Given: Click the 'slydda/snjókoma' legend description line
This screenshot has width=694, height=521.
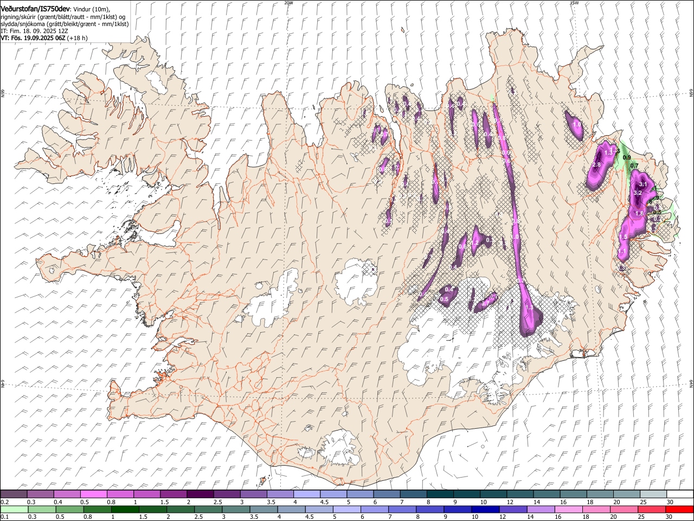Looking at the screenshot, I should 65,24.
